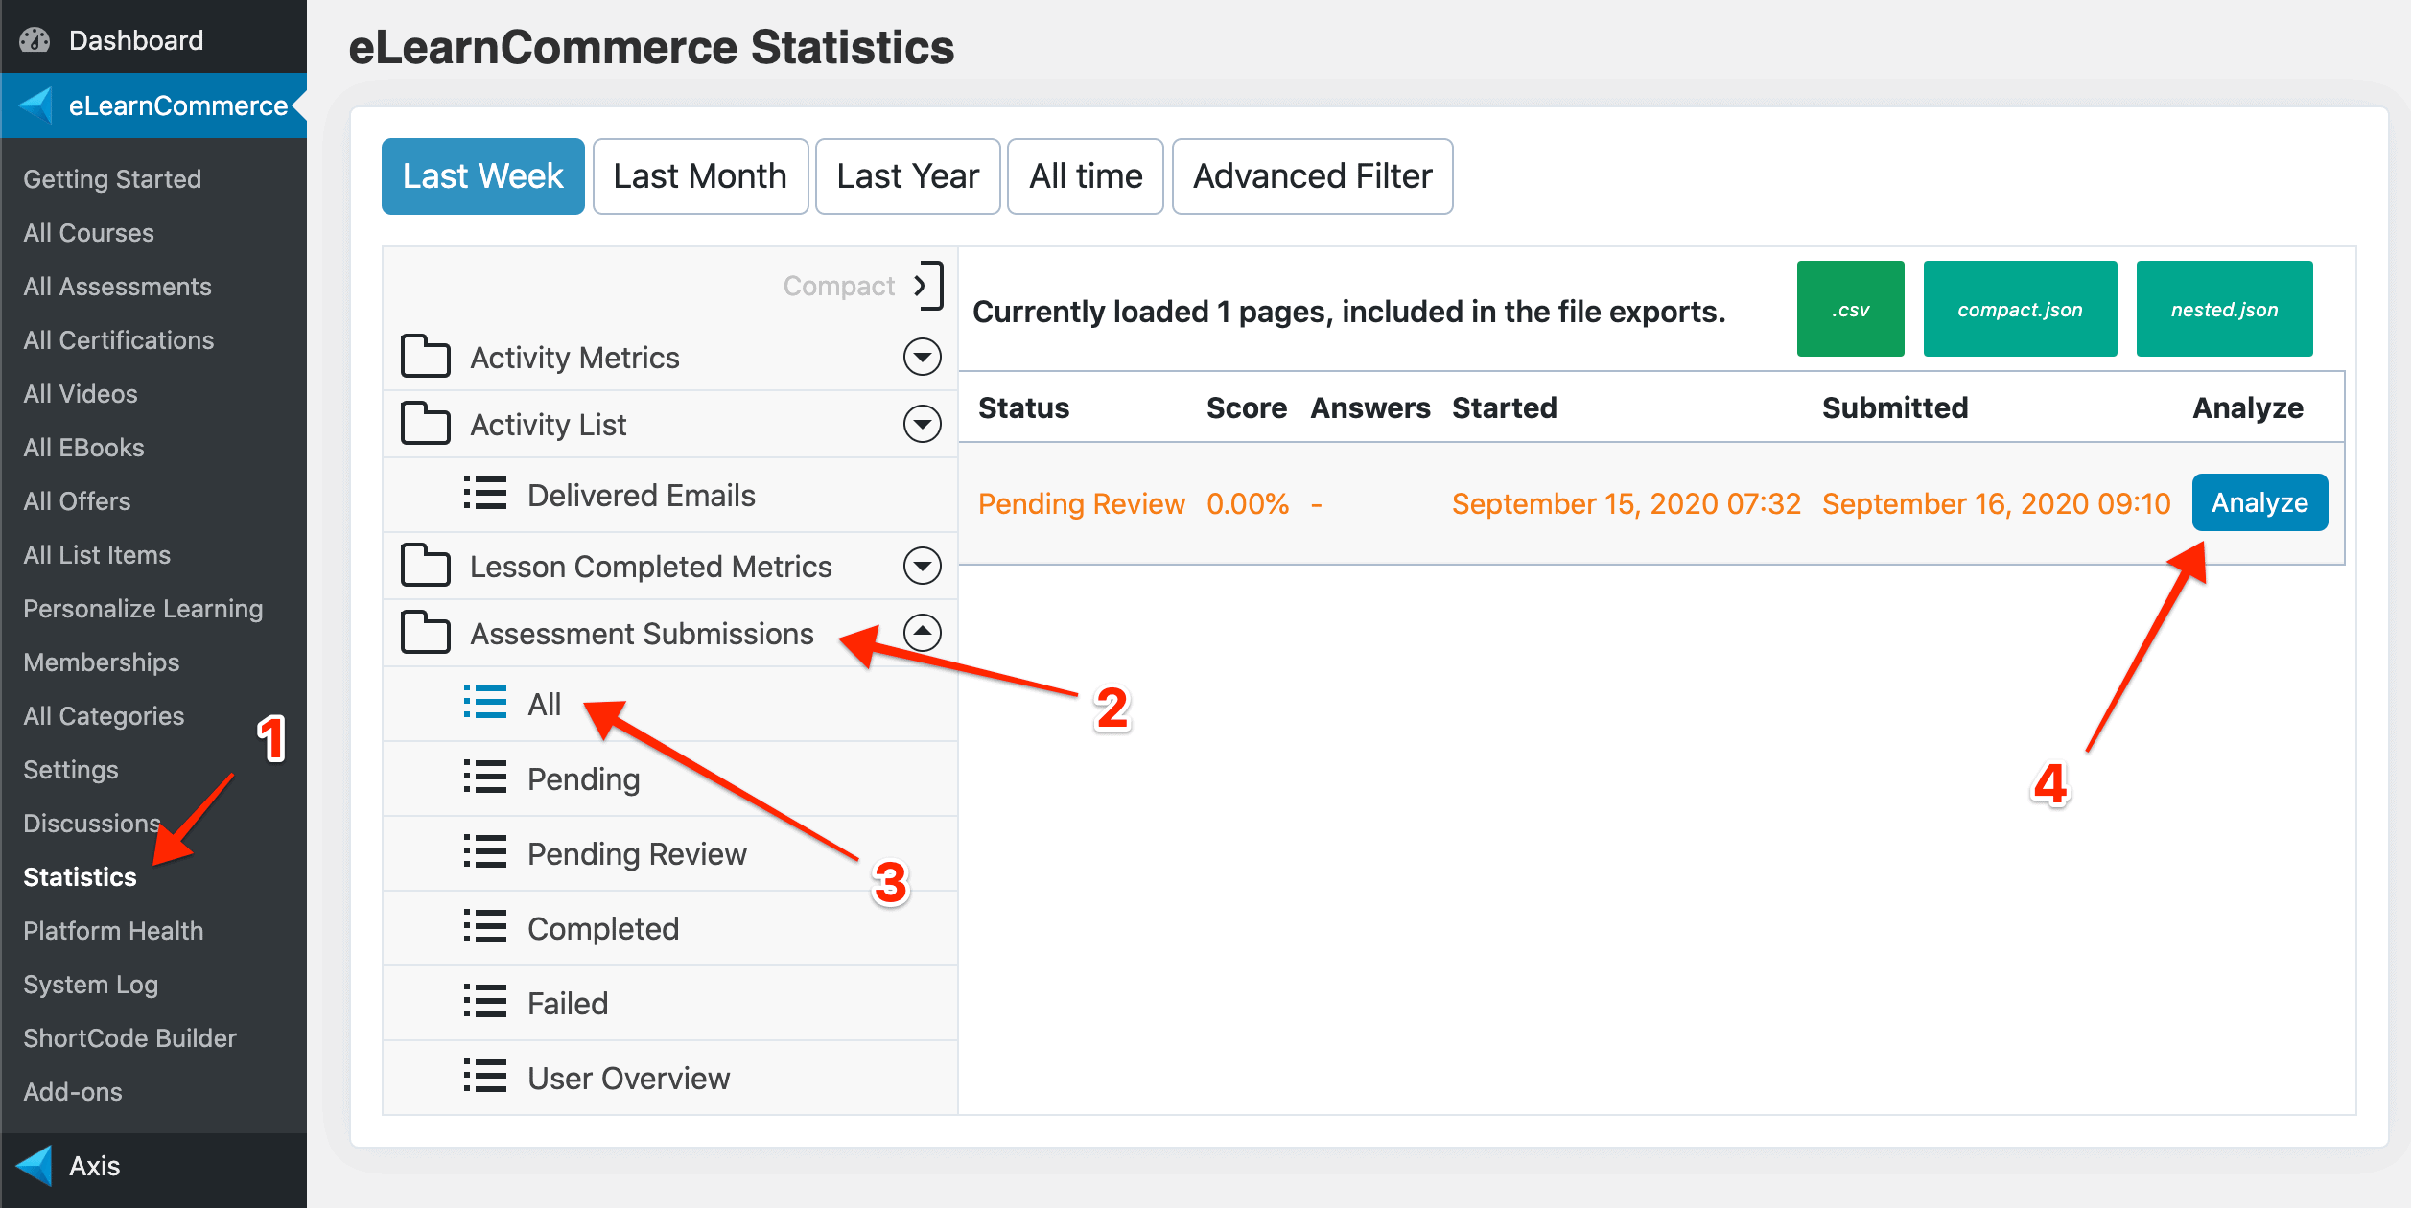Viewport: 2411px width, 1208px height.
Task: Open Personalize Learning
Action: tap(143, 609)
